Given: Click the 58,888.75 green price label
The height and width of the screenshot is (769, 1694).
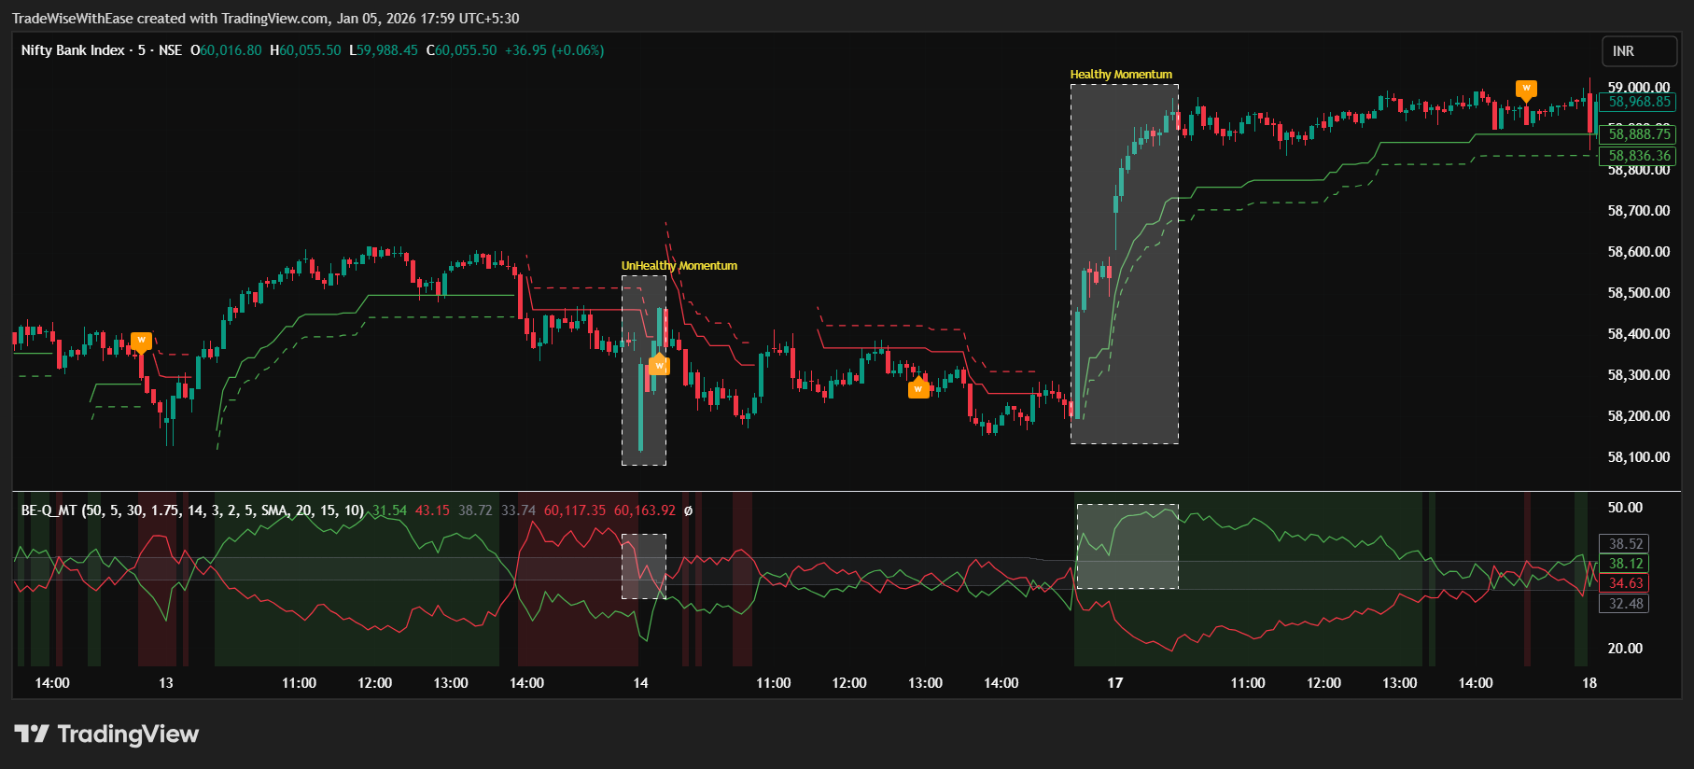Looking at the screenshot, I should pyautogui.click(x=1640, y=134).
